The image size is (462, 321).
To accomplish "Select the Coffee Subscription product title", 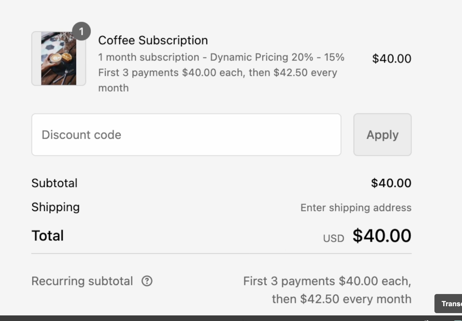I will pos(153,40).
